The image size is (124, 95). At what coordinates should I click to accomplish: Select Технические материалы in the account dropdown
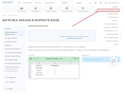[111, 27]
